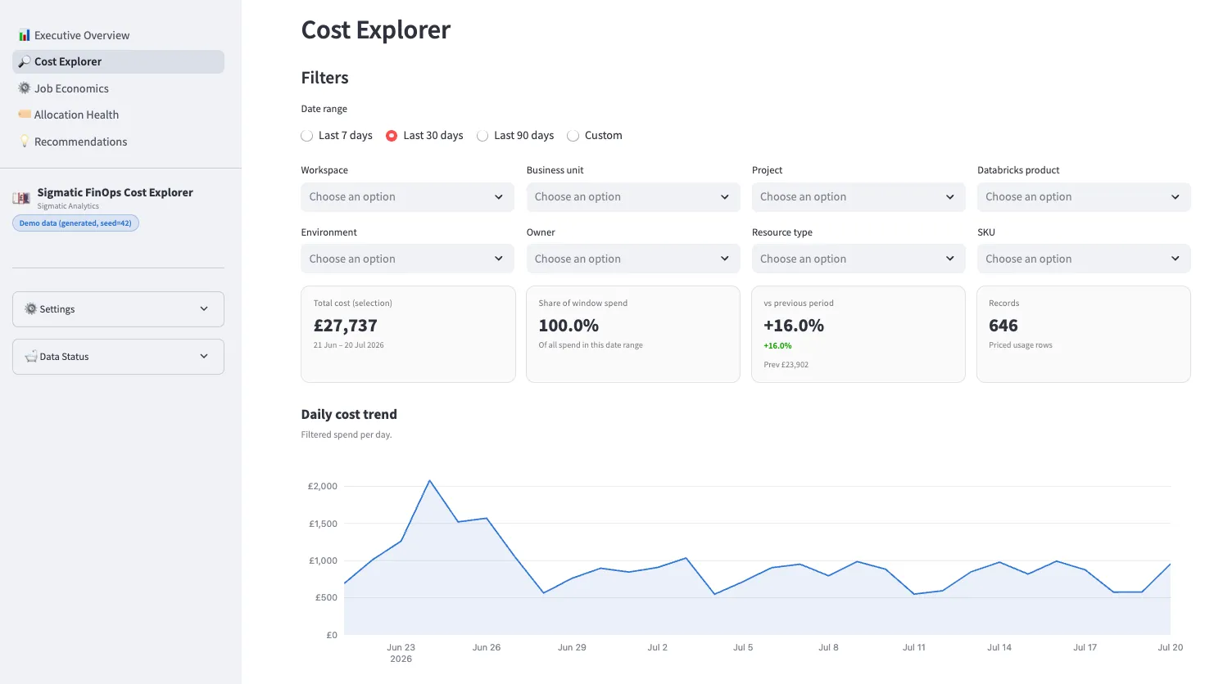
Task: Open the Workspace dropdown
Action: tap(407, 197)
